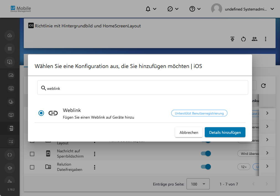Click the Weblink chain link icon
The width and height of the screenshot is (280, 196).
[53, 113]
